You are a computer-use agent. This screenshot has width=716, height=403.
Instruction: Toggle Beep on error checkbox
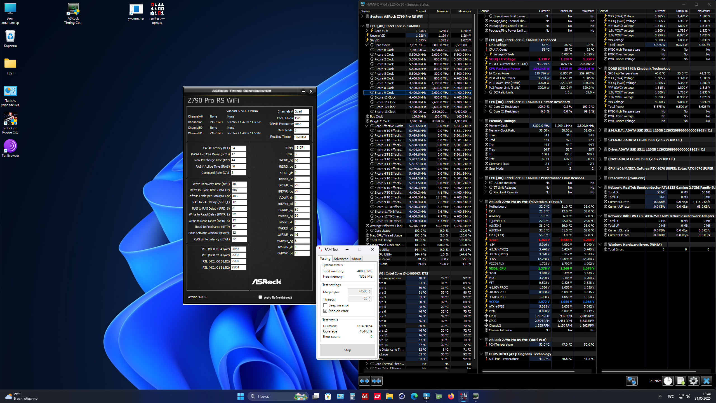(x=325, y=305)
